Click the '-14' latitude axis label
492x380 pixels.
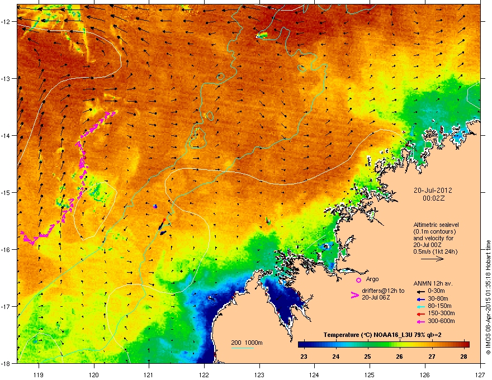pyautogui.click(x=6, y=136)
